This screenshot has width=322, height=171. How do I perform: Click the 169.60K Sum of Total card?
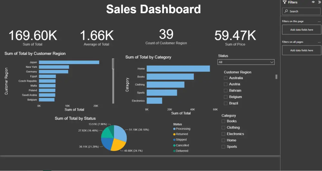(x=33, y=38)
